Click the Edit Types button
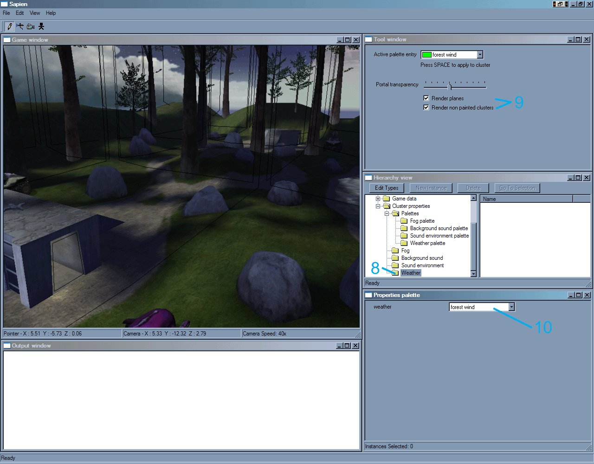594x464 pixels. 387,188
